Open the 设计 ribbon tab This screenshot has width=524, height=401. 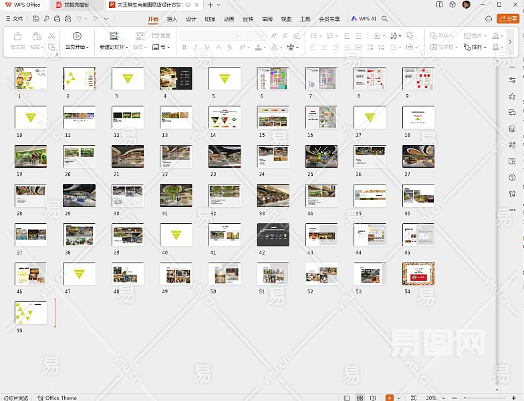[x=191, y=19]
